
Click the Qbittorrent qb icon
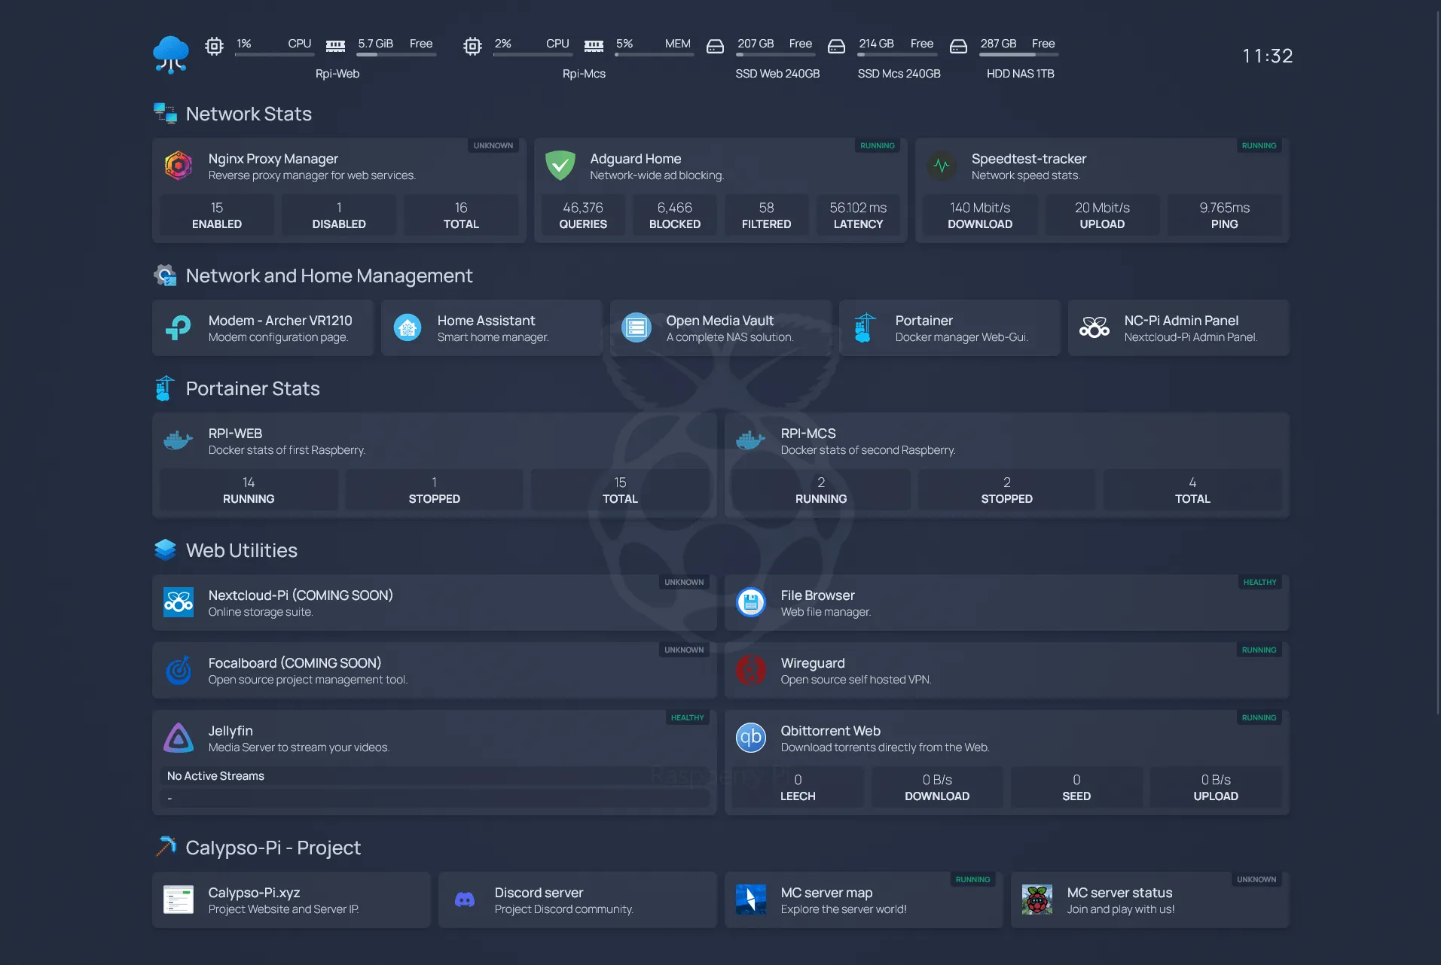tap(750, 738)
